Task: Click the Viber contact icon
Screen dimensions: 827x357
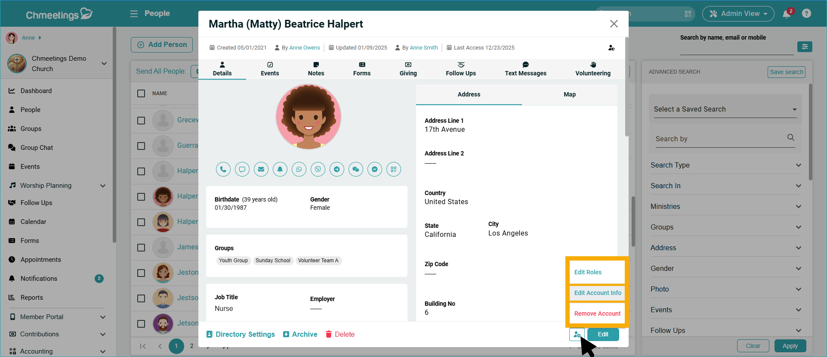Action: pos(318,169)
